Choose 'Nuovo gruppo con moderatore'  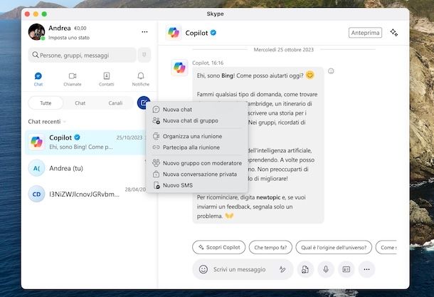[196, 163]
